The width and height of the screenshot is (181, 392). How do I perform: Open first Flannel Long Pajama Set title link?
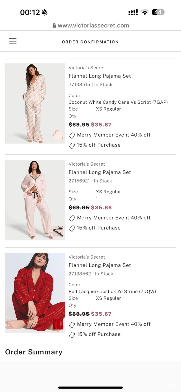tap(100, 76)
